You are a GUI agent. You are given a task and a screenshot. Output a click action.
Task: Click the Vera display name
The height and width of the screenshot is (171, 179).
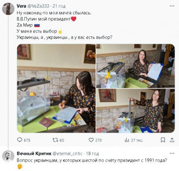(x=21, y=6)
